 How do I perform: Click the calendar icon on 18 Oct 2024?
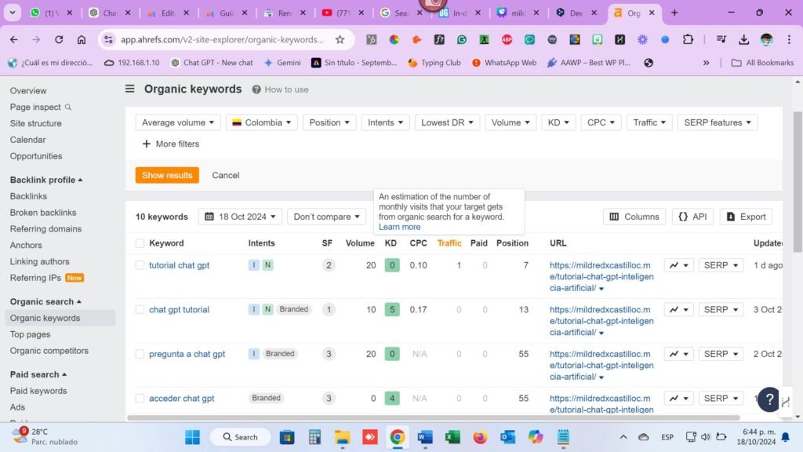coord(209,217)
